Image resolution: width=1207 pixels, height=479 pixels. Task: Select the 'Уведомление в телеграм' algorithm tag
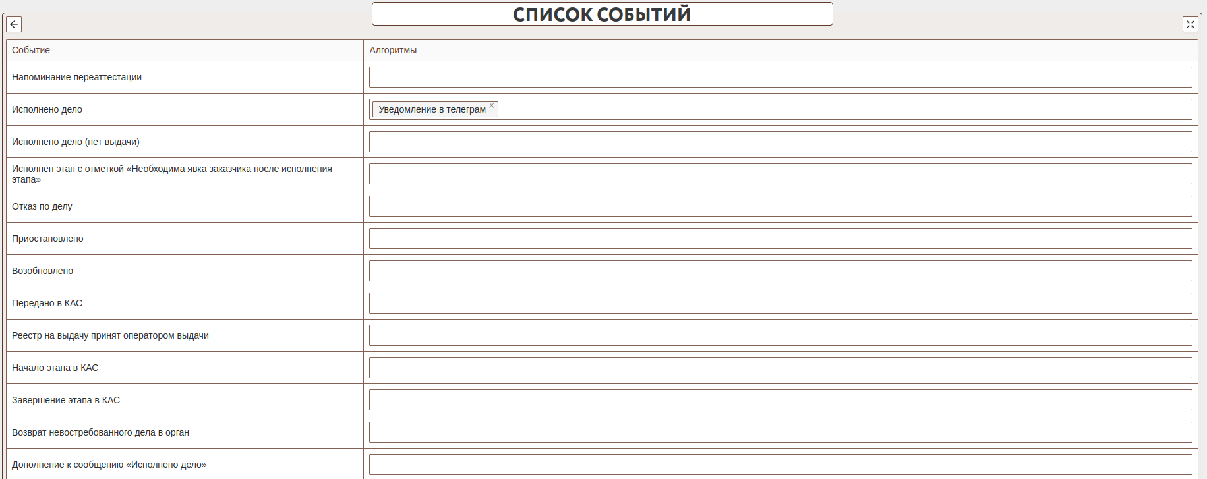[432, 109]
